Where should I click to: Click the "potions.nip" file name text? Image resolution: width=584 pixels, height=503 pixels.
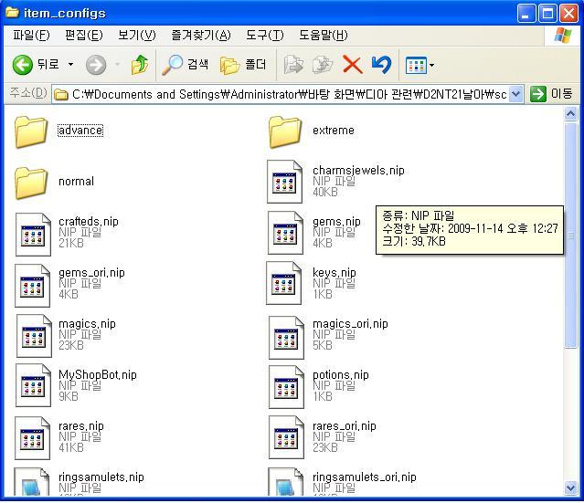[340, 374]
